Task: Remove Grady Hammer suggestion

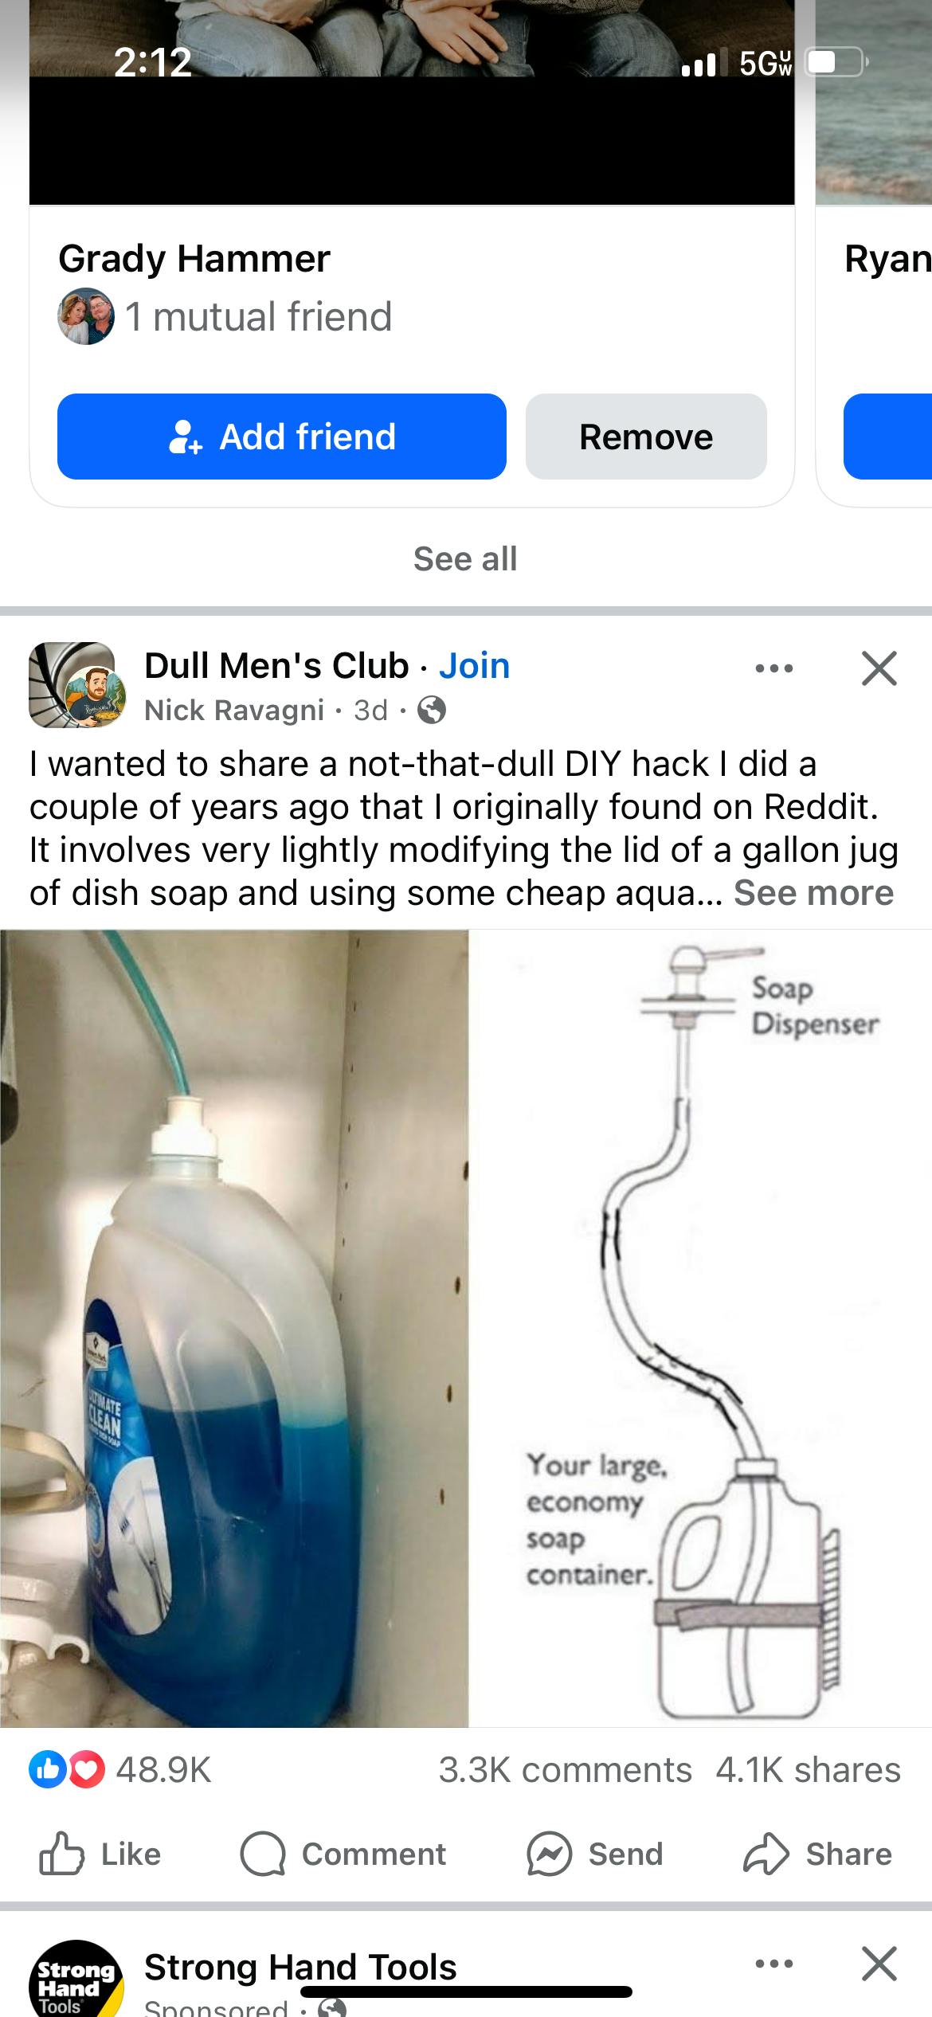Action: click(x=646, y=437)
